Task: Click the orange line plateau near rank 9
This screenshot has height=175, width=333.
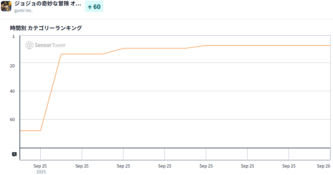Action: coord(154,48)
